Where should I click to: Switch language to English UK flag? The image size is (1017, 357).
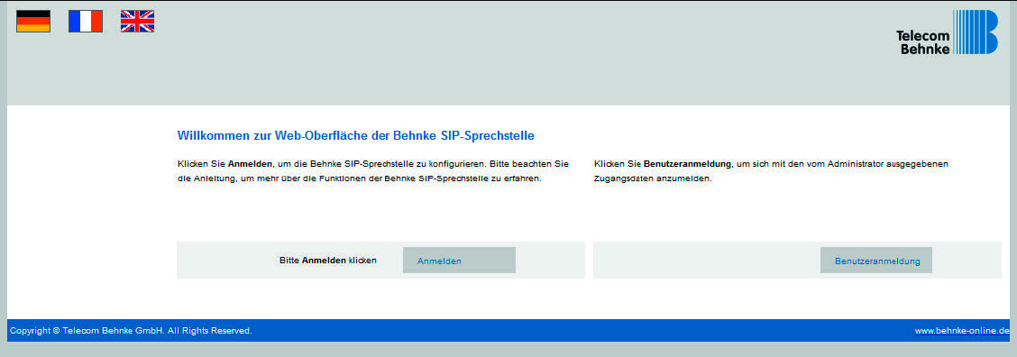pos(138,22)
